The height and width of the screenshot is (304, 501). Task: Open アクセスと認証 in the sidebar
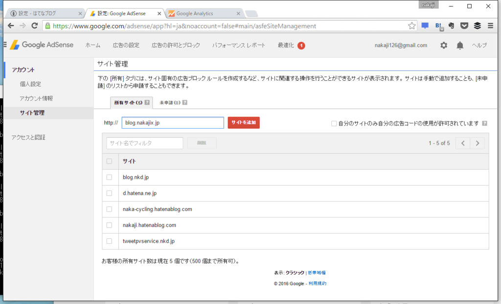(28, 138)
